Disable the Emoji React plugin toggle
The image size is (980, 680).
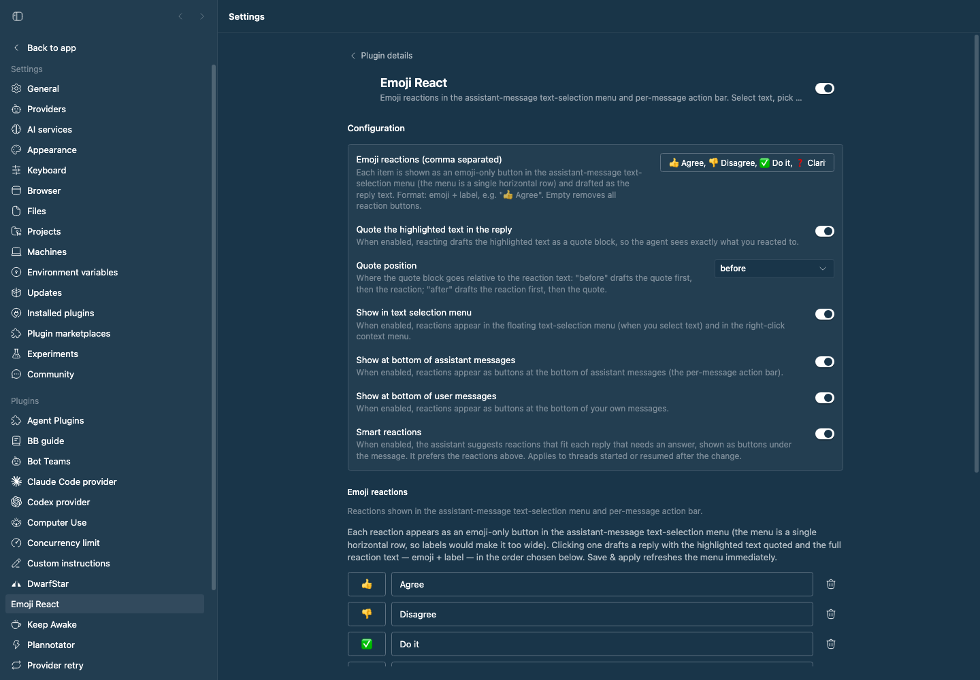click(x=825, y=88)
